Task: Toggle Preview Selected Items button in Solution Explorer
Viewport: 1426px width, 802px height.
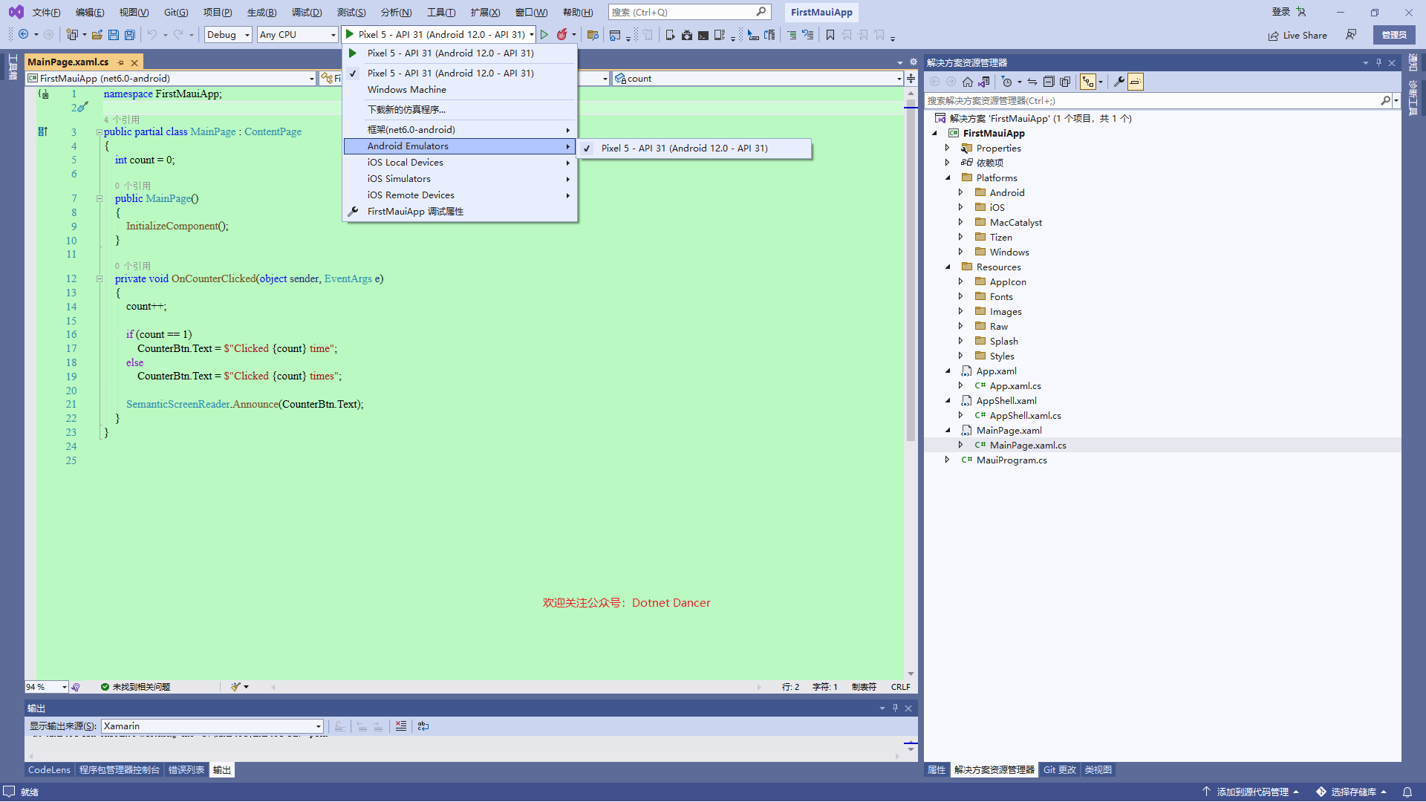Action: 1136,82
